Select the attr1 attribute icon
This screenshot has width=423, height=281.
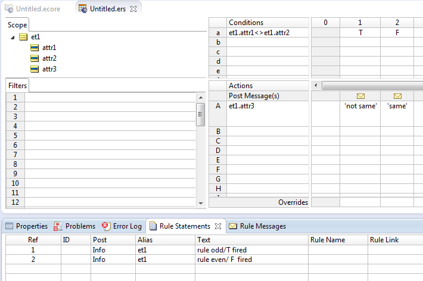pyautogui.click(x=35, y=48)
